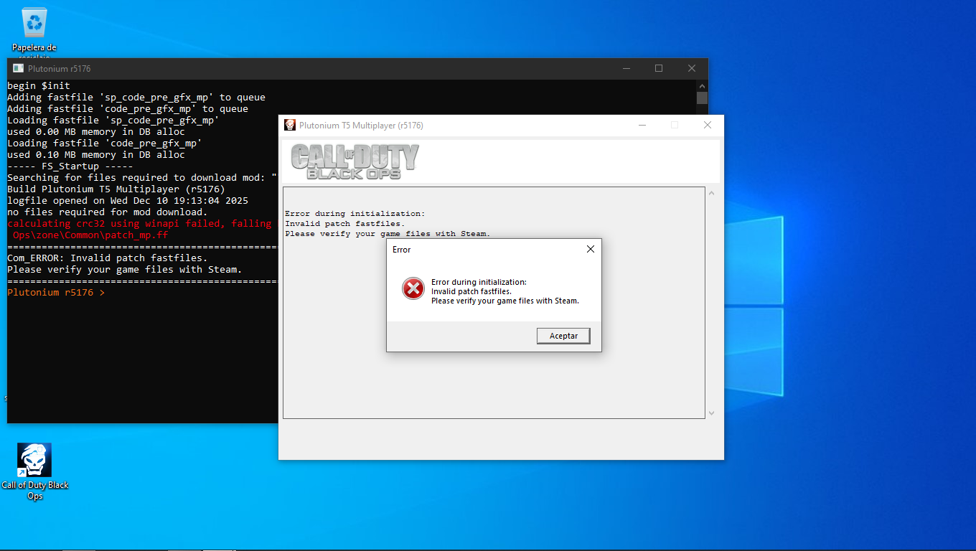Image resolution: width=976 pixels, height=551 pixels.
Task: Minimize the Plutonium T5 Multiplayer window
Action: click(642, 125)
